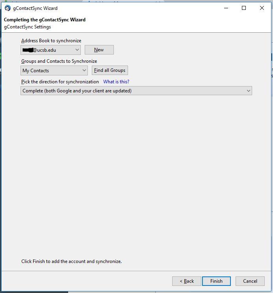The image size is (273, 293).
Task: Click the 'Address Book to synchronize' label
Action: point(51,41)
